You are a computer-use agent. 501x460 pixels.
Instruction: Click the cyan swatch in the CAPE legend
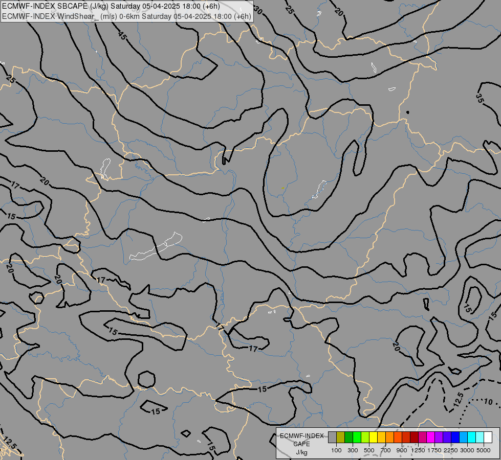click(472, 437)
